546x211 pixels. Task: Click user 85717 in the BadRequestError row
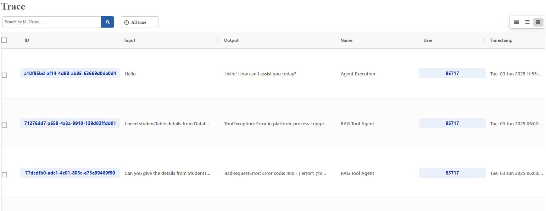tap(452, 173)
